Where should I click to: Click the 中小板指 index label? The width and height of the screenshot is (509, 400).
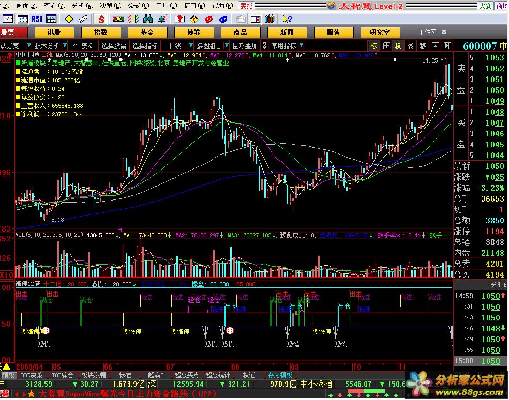point(316,384)
